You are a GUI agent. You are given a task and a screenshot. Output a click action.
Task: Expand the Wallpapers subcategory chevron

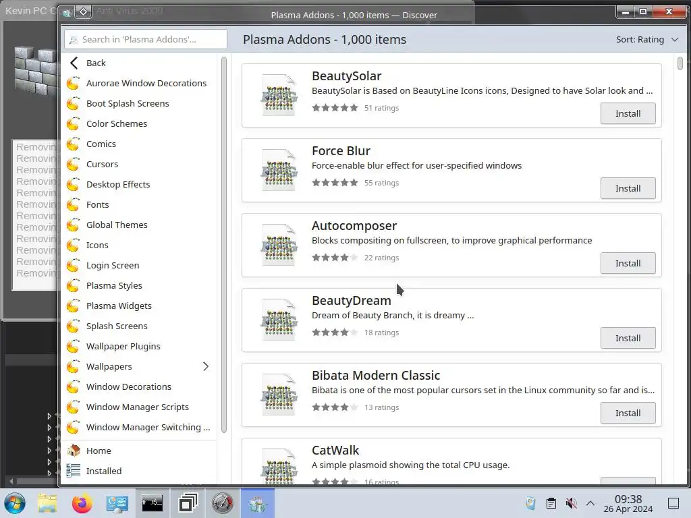(206, 366)
